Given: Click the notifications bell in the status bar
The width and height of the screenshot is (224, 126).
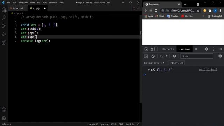Looking at the screenshot, I should [x=138, y=124].
